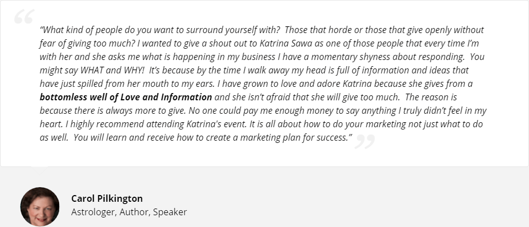This screenshot has width=529, height=227.
Task: Click the phrase Katrina's event
Action: tap(217, 124)
